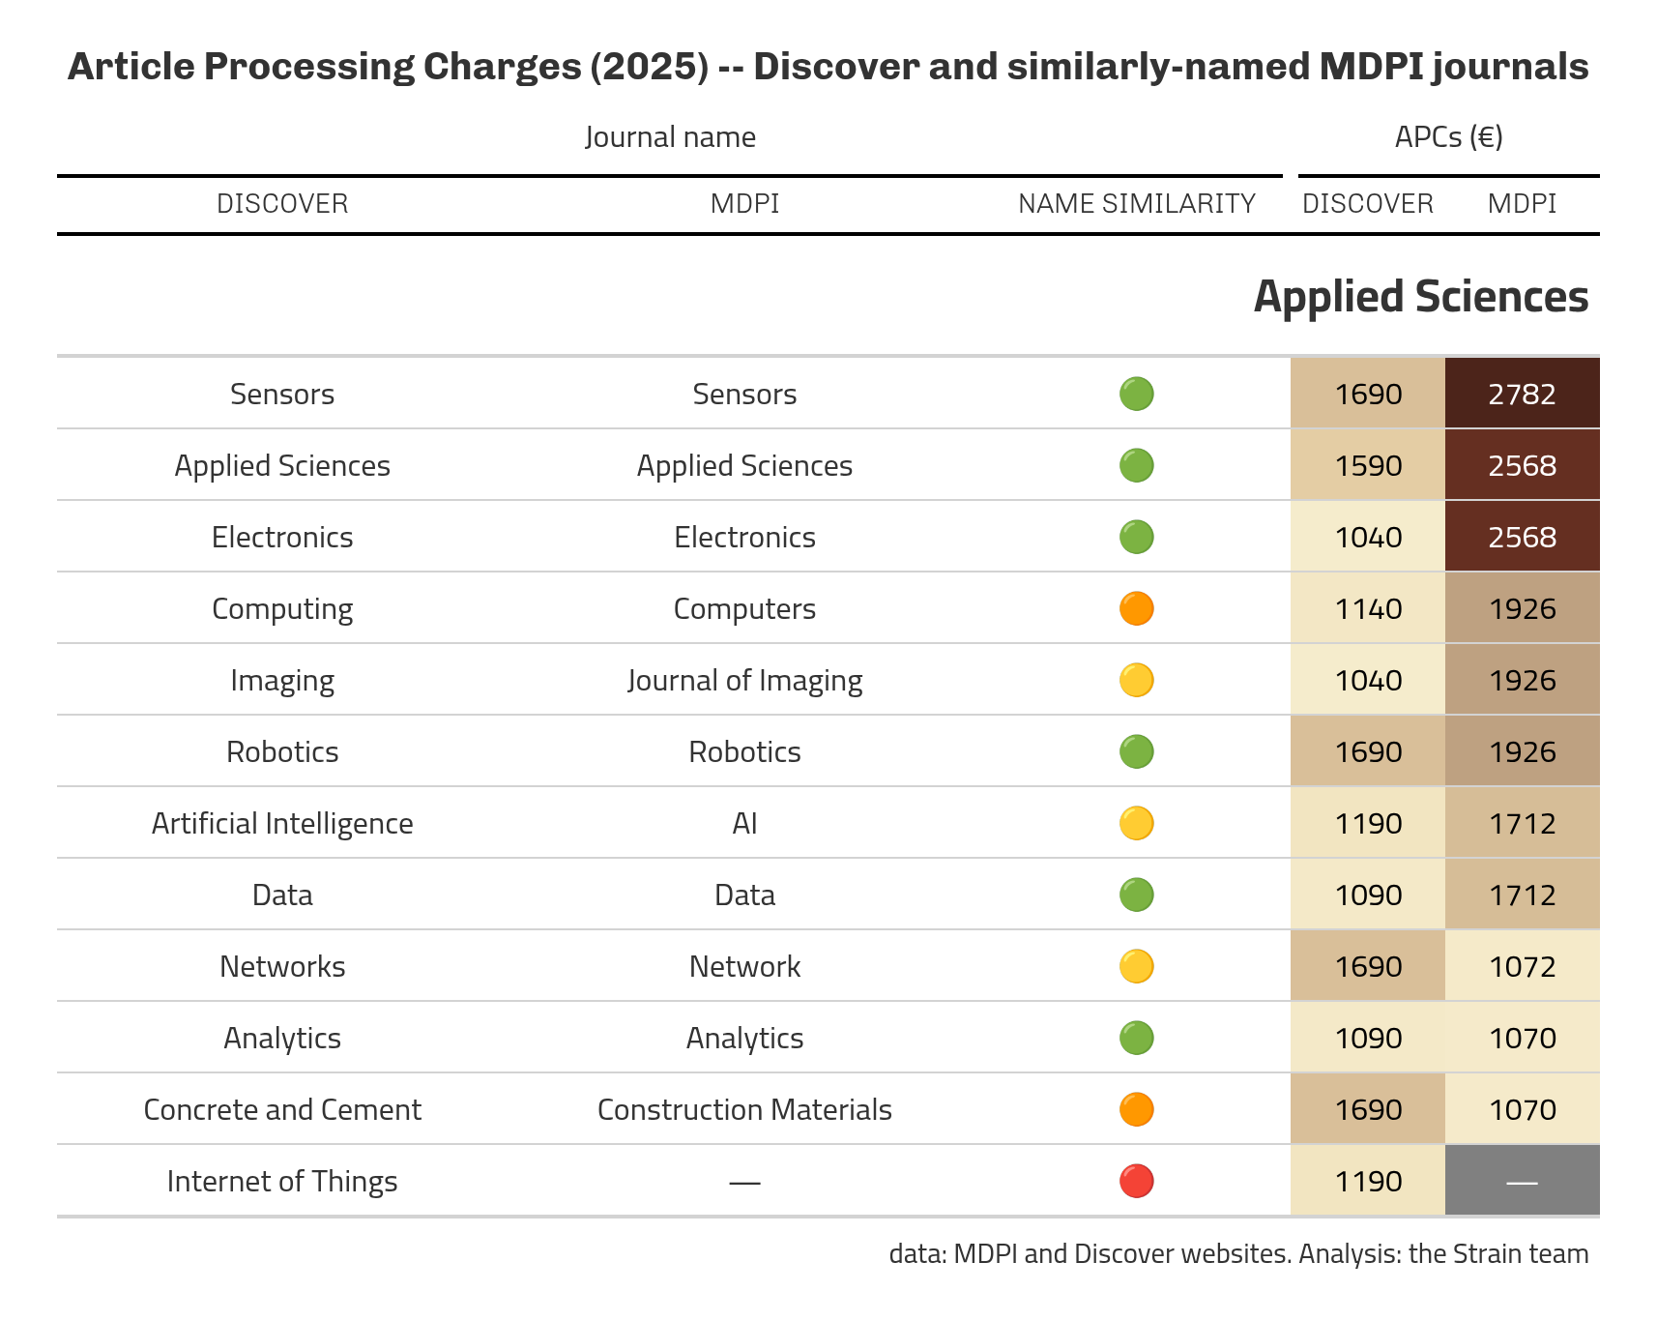Viewport: 1657px width, 1321px height.
Task: Click the red dot for Internet of Things
Action: pos(1136,1181)
